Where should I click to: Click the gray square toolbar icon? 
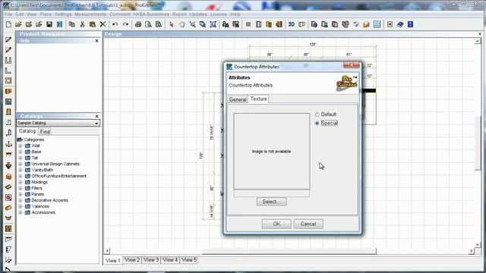(248, 24)
